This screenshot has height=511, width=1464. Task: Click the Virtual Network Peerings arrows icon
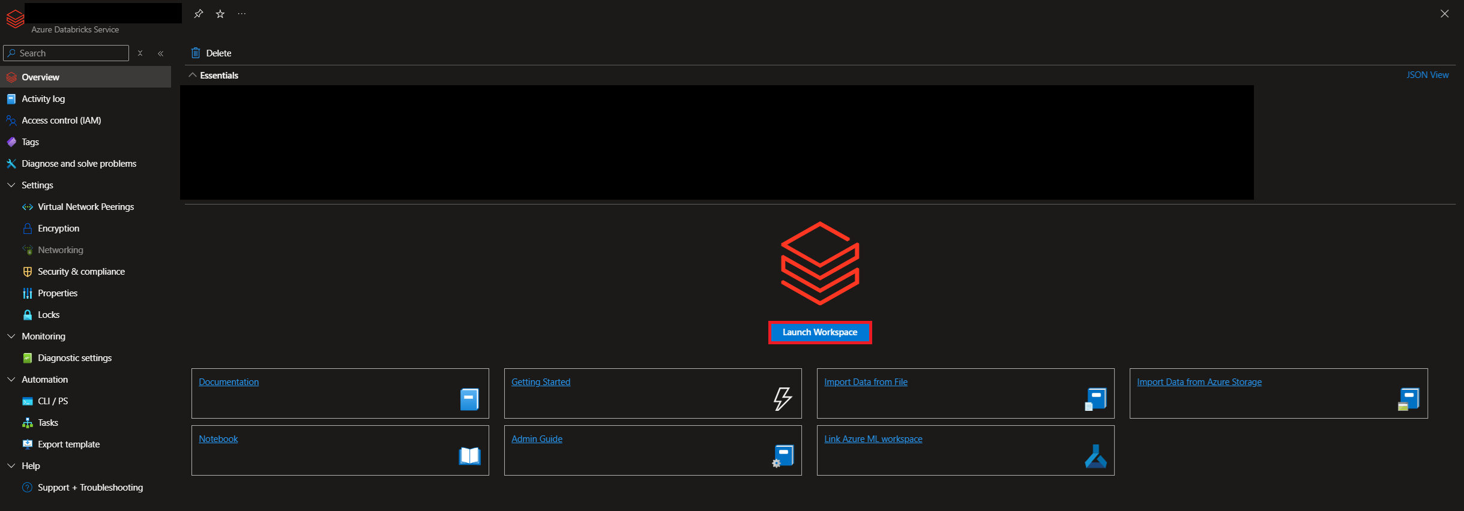(28, 207)
